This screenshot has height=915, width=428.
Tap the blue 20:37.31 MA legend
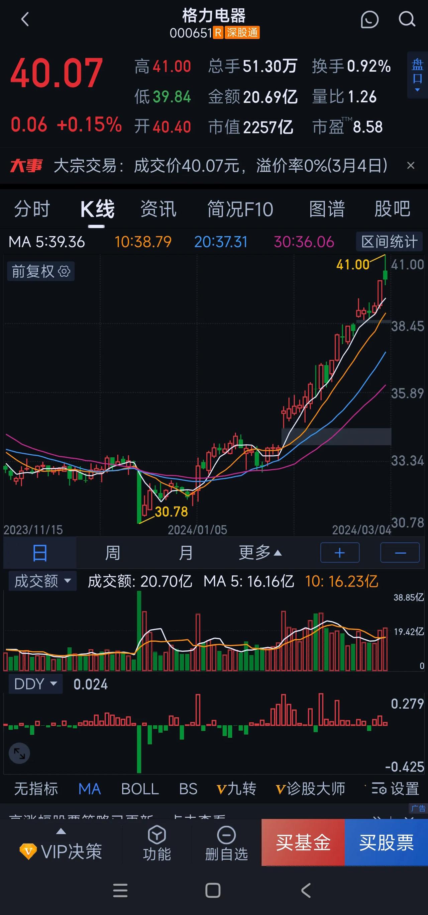click(x=221, y=242)
